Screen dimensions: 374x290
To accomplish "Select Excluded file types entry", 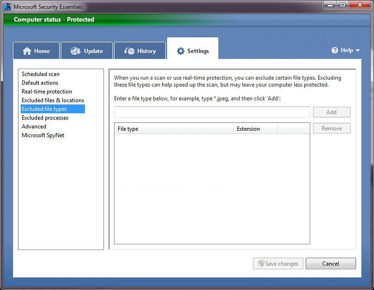I will pyautogui.click(x=53, y=109).
